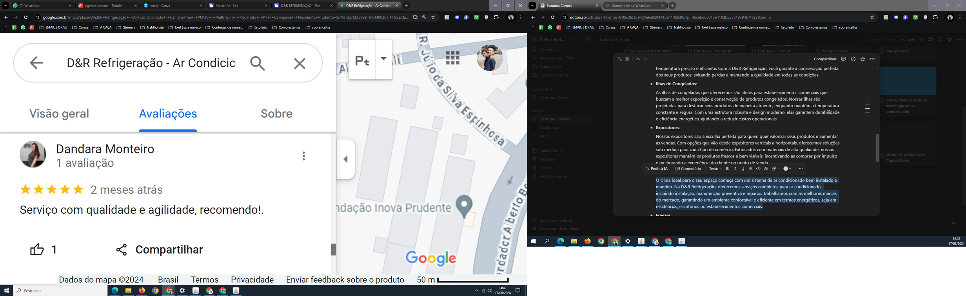Open Notion page in full view
966x296 pixels.
619,59
